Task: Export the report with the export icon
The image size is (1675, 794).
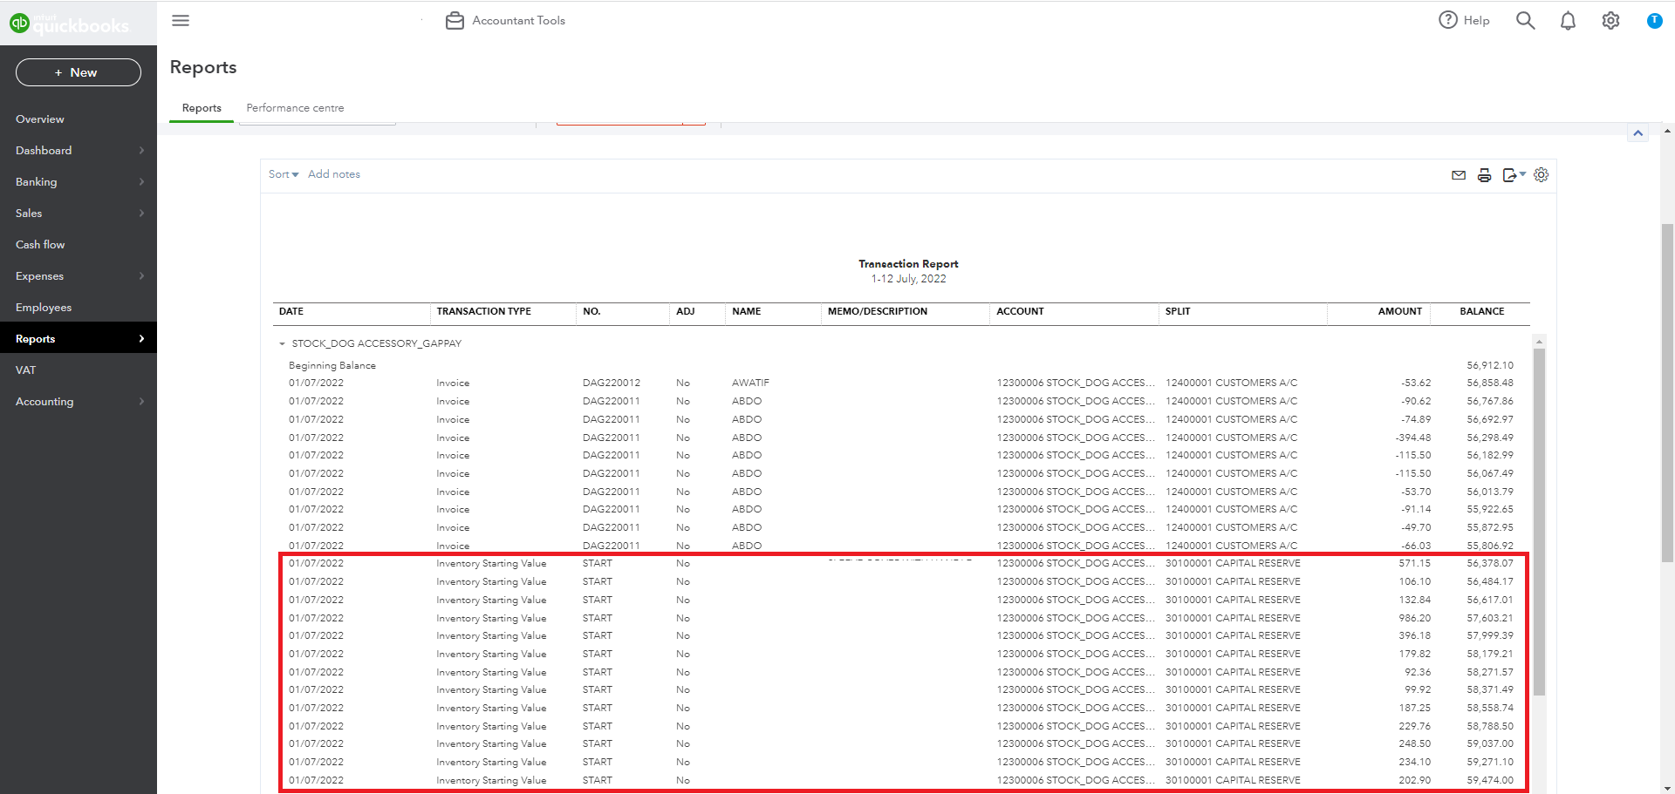Action: [x=1512, y=174]
